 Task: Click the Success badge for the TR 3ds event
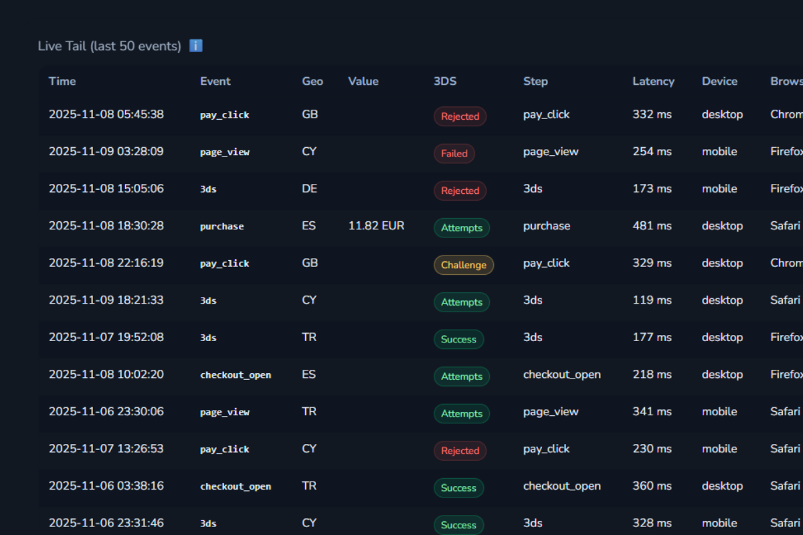pos(458,339)
